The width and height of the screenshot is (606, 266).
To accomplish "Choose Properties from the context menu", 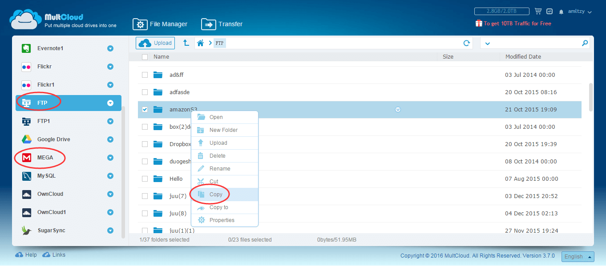I will (x=225, y=220).
